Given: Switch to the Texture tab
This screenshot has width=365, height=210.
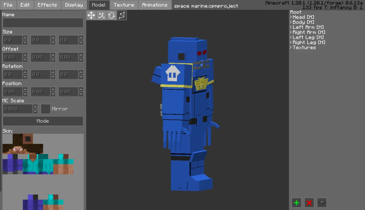Looking at the screenshot, I should click(124, 5).
